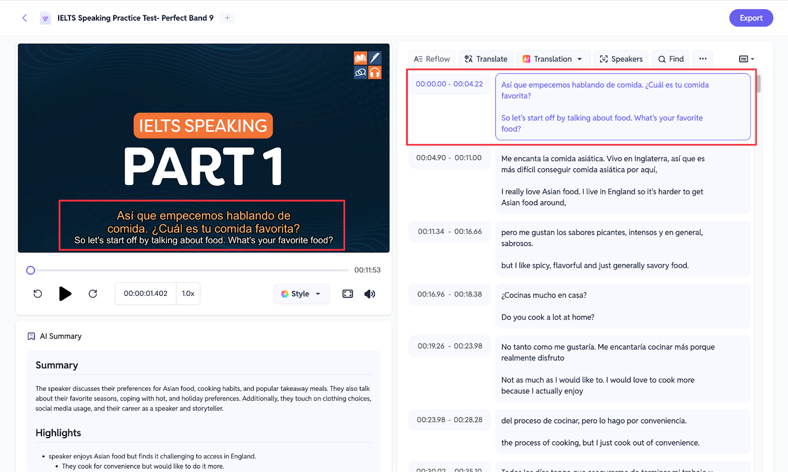
Task: Export the subtitle project
Action: click(751, 18)
